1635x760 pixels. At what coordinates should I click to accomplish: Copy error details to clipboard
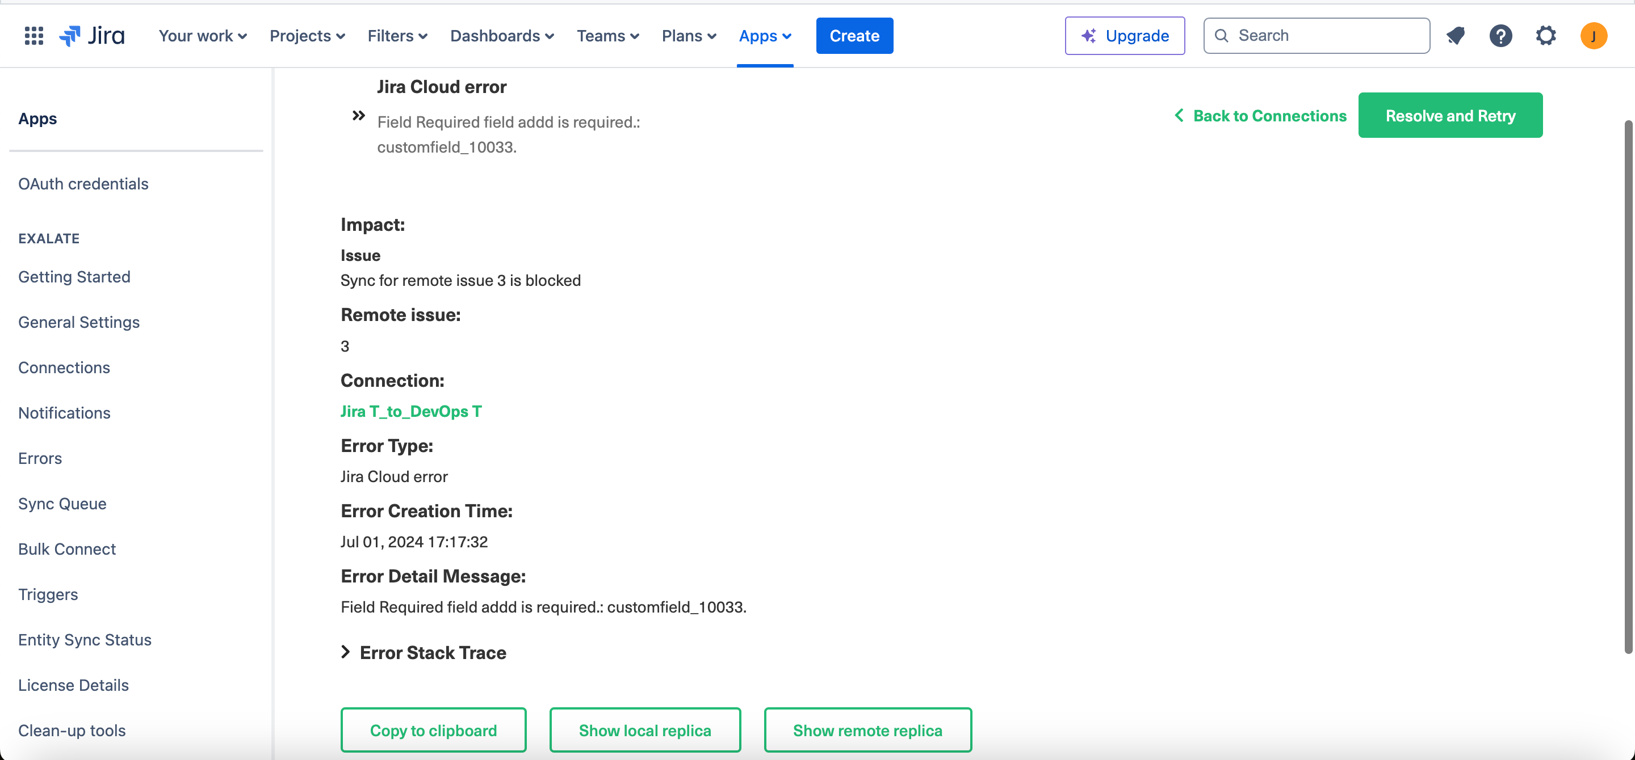point(434,730)
